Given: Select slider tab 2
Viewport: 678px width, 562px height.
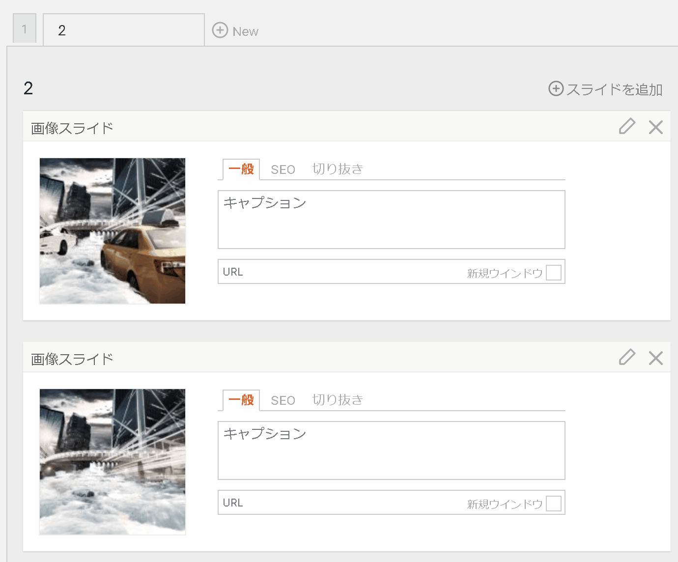Looking at the screenshot, I should point(123,30).
